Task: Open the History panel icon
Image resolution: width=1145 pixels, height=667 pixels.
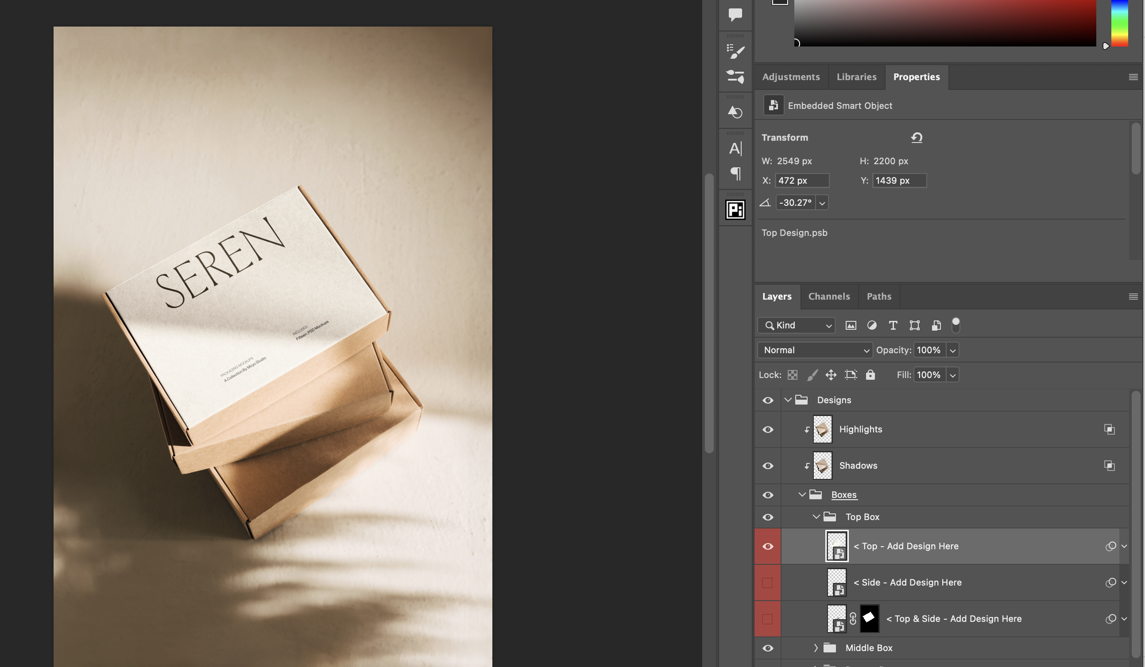Action: [735, 112]
